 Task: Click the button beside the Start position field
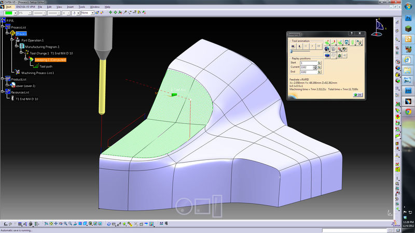pos(319,63)
